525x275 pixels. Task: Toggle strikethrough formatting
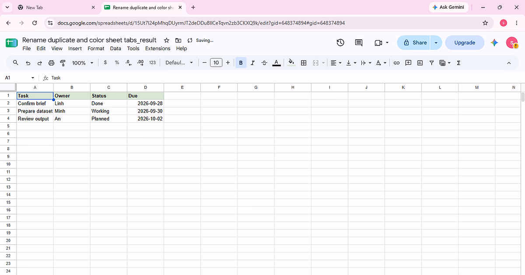pyautogui.click(x=264, y=63)
